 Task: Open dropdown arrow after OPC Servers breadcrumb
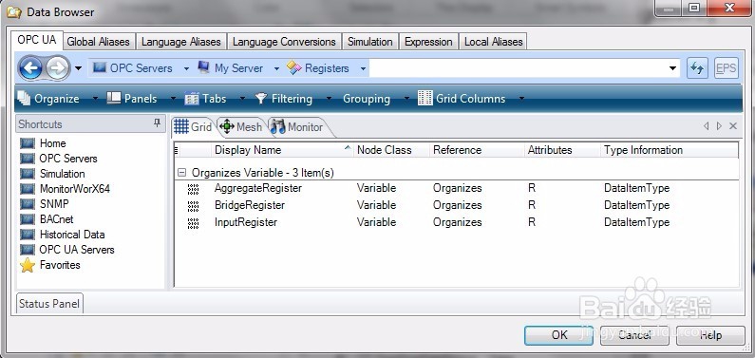tap(186, 68)
